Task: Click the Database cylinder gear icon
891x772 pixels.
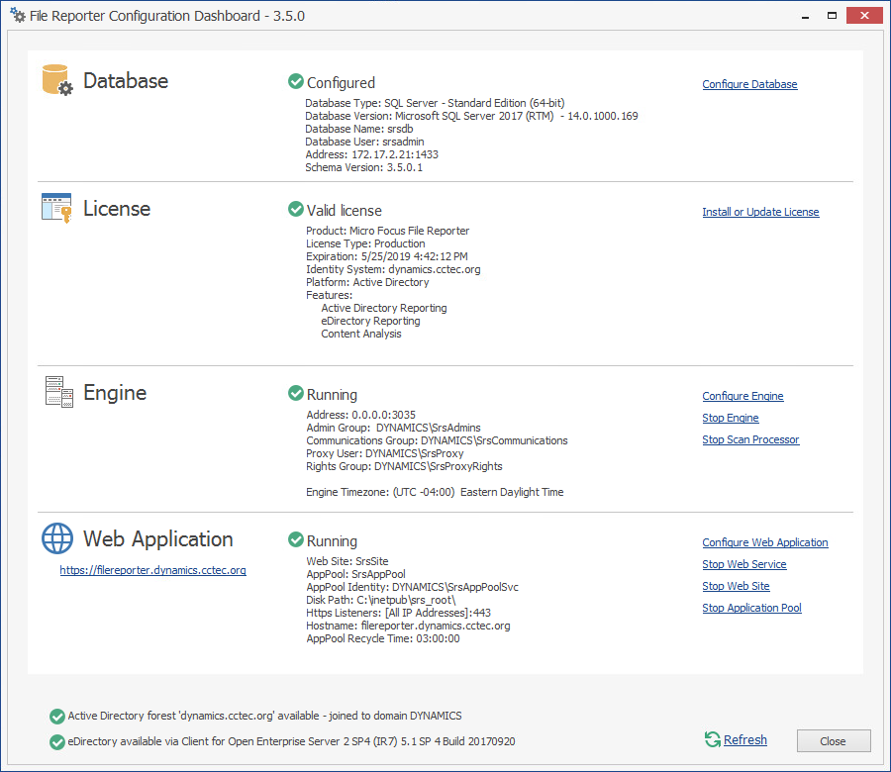Action: 57,80
